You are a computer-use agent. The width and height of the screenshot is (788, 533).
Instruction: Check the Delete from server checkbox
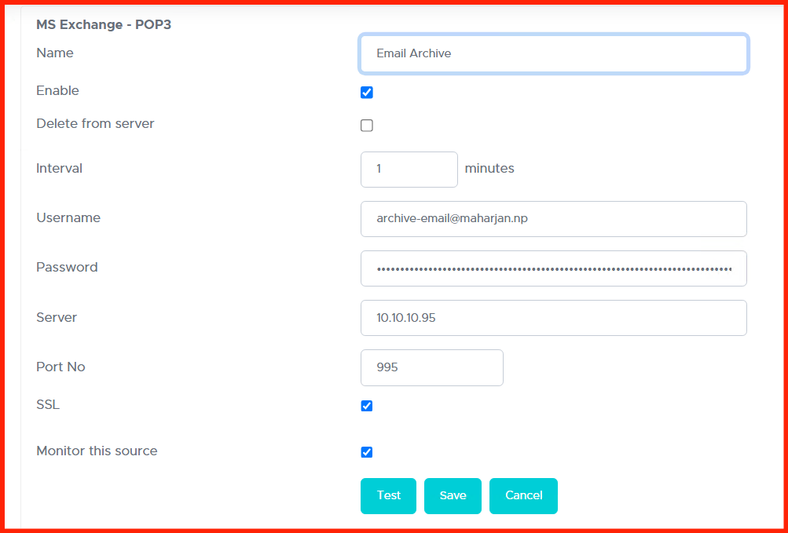[367, 126]
